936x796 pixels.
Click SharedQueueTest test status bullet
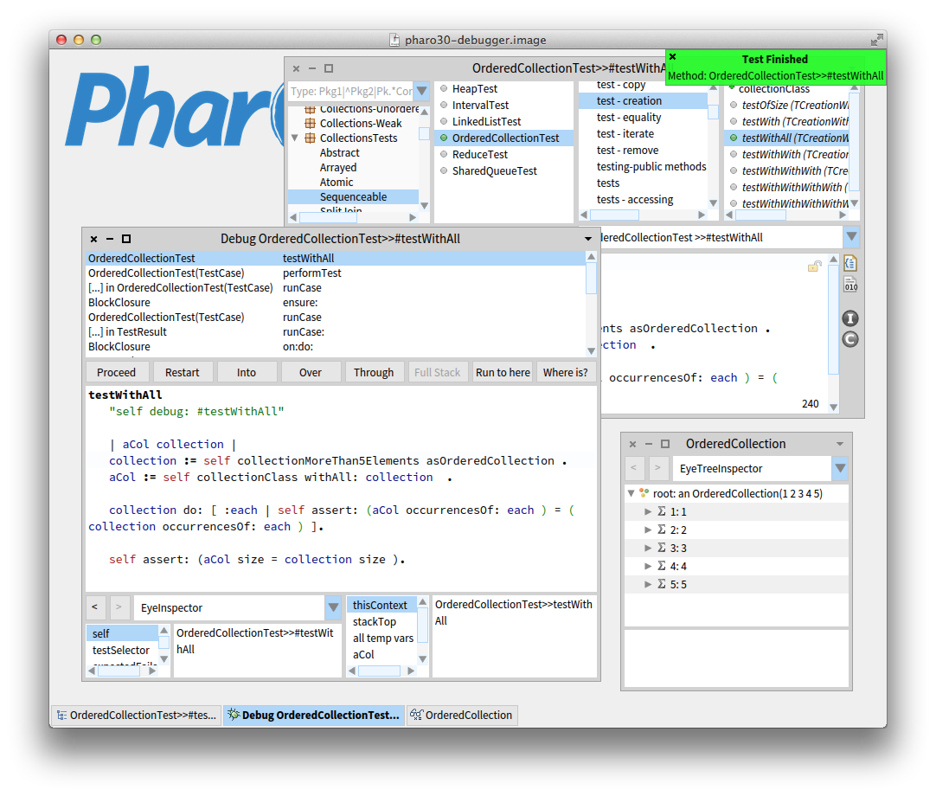point(444,170)
